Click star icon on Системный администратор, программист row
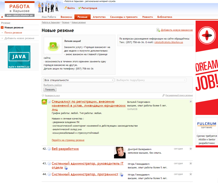The width and height of the screenshot is (218, 183). pos(190,174)
